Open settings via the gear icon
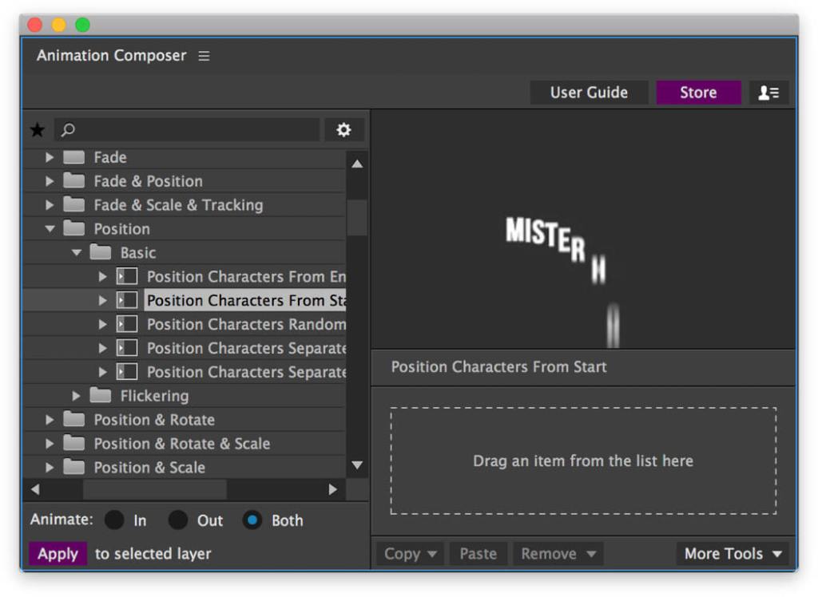 [343, 129]
